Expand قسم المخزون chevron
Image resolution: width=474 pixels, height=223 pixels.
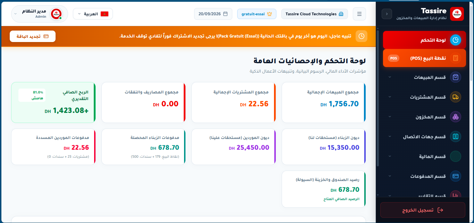pyautogui.click(x=390, y=117)
